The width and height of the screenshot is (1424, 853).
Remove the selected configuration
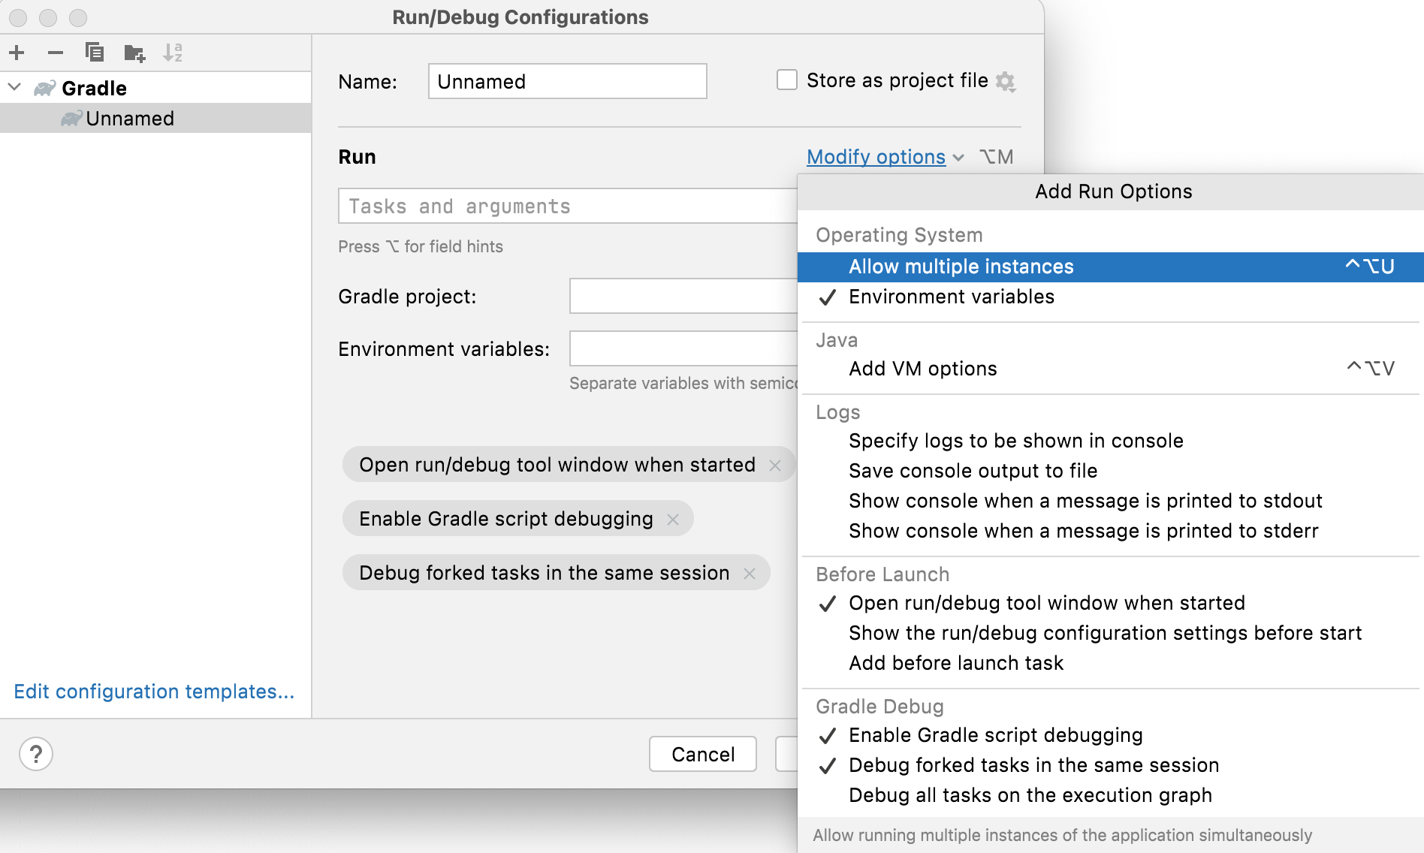point(55,53)
